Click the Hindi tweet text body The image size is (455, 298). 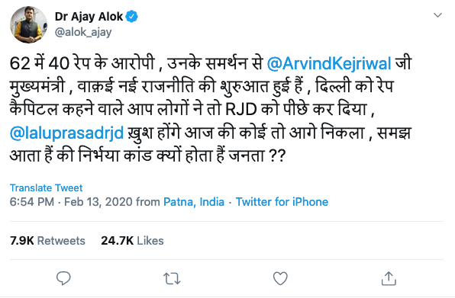(211, 110)
